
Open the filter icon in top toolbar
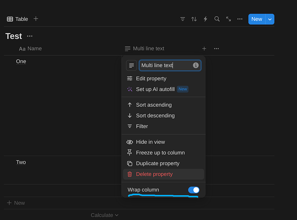(182, 19)
